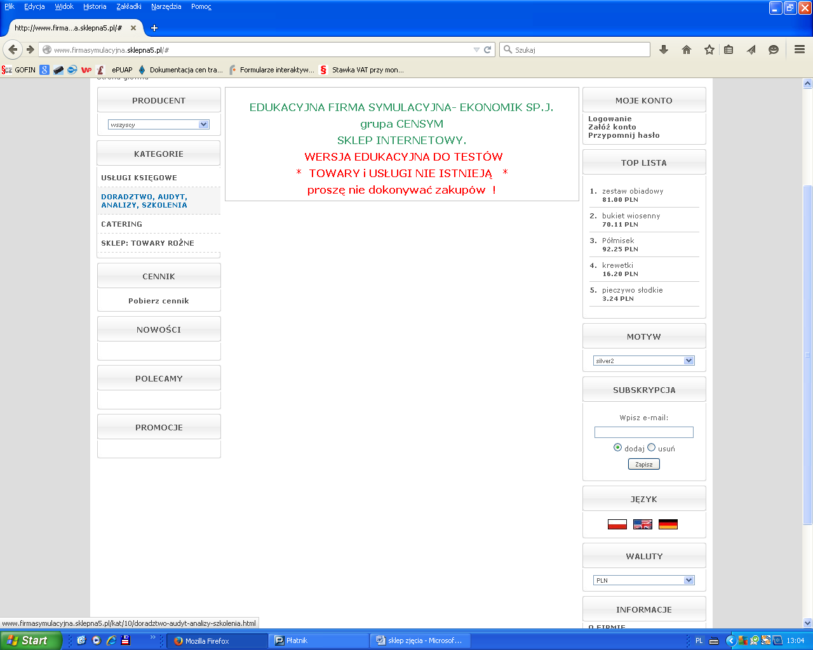Open DORADZTWO, AUDYT, ANALIZY, SZKOLENIA category

pos(144,201)
